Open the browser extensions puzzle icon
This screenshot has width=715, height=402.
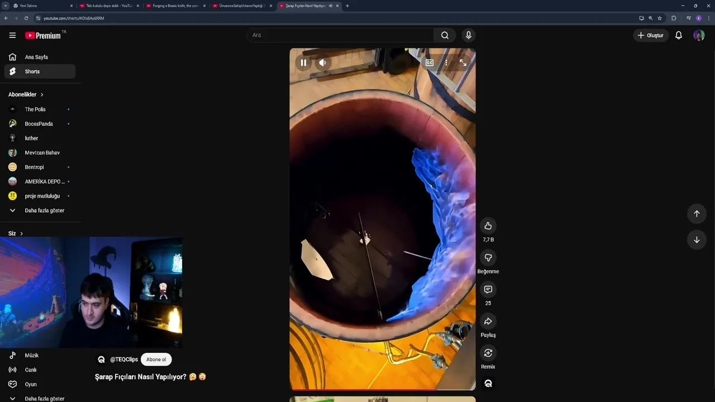674,18
